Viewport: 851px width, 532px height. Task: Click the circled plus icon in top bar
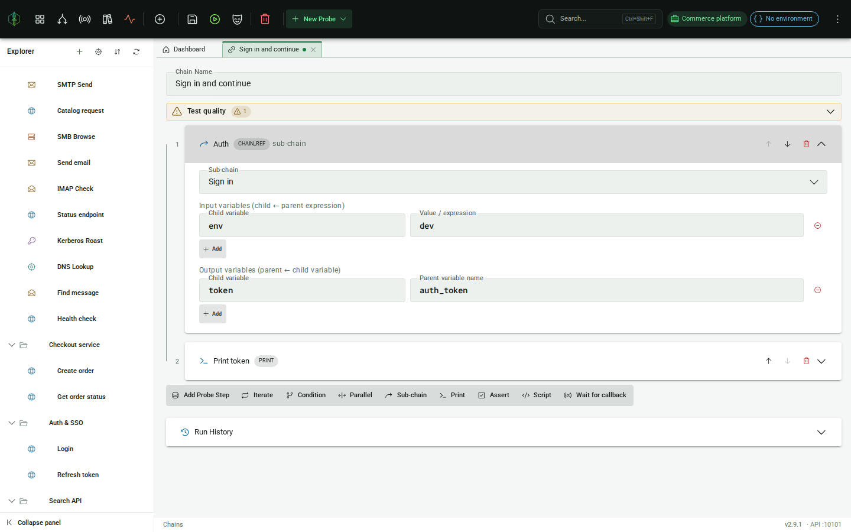coord(160,19)
